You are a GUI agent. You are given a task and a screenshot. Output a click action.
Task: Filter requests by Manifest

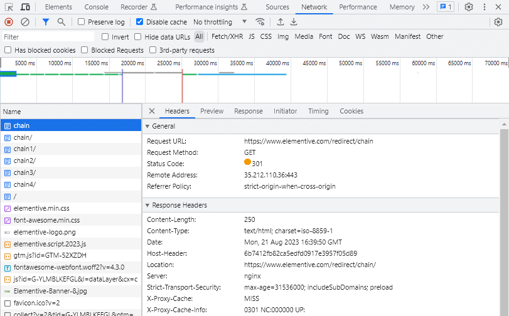click(407, 36)
